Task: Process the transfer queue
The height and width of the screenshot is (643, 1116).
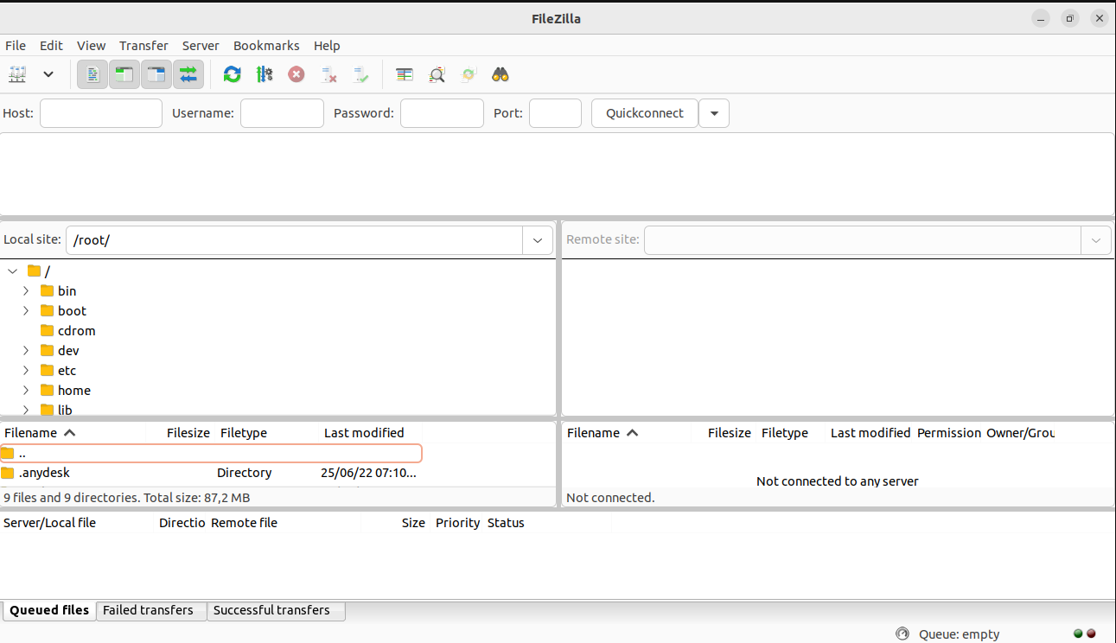Action: (265, 74)
